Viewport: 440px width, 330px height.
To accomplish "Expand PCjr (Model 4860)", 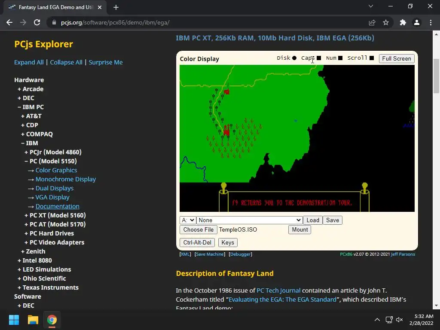I will click(53, 152).
